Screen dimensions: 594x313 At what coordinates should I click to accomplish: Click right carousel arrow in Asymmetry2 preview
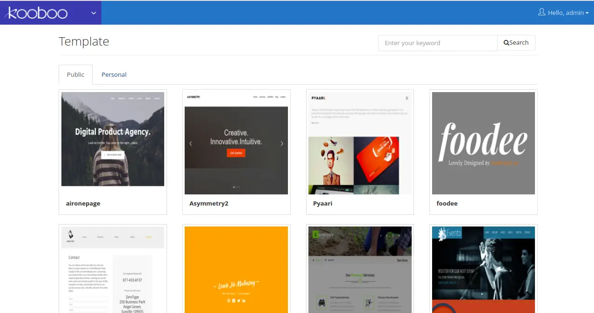[282, 144]
